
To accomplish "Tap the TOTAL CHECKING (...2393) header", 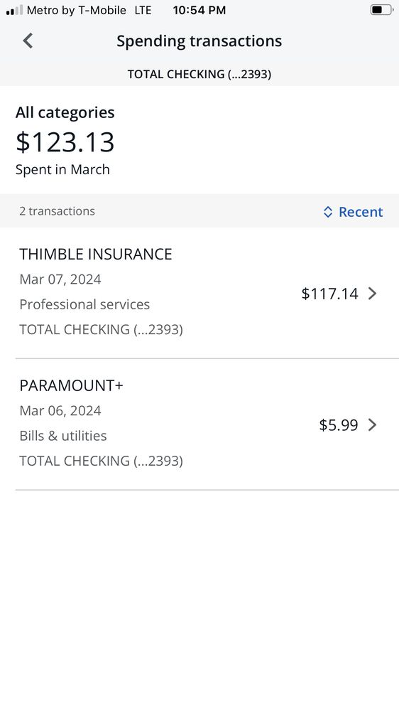I will point(199,74).
